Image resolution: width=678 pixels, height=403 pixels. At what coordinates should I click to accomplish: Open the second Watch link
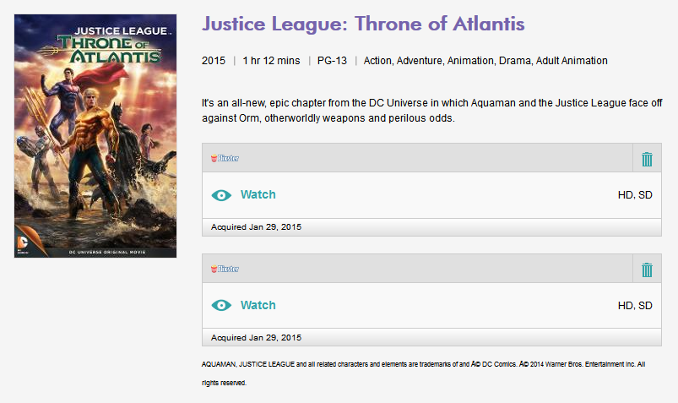point(258,305)
